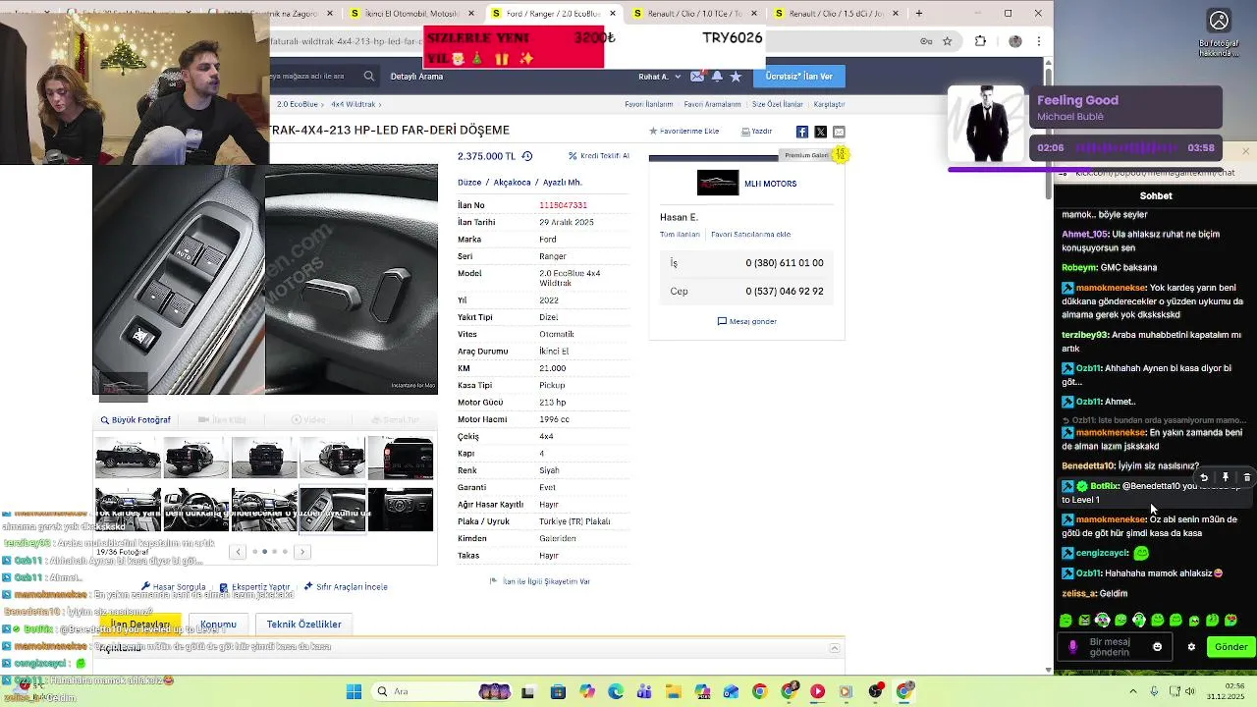Click the Ücretsiz İlan Ver button
1257x707 pixels.
(x=798, y=77)
